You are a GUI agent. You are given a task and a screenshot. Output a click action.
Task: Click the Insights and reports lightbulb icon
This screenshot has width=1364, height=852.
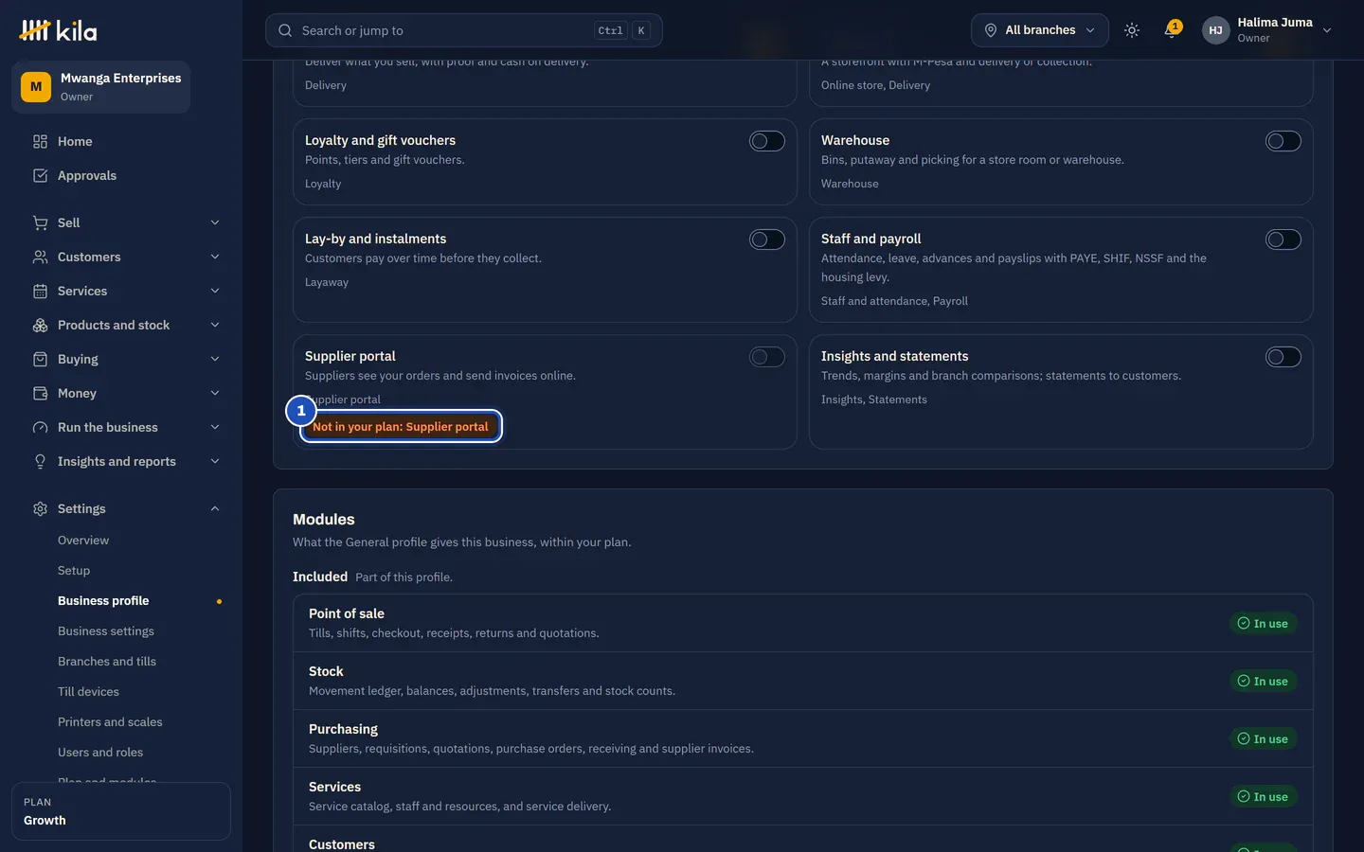pos(40,461)
